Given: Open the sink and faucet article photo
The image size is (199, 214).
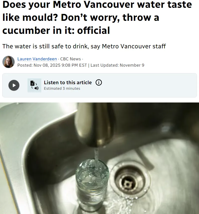Looking at the screenshot, I should 100,158.
